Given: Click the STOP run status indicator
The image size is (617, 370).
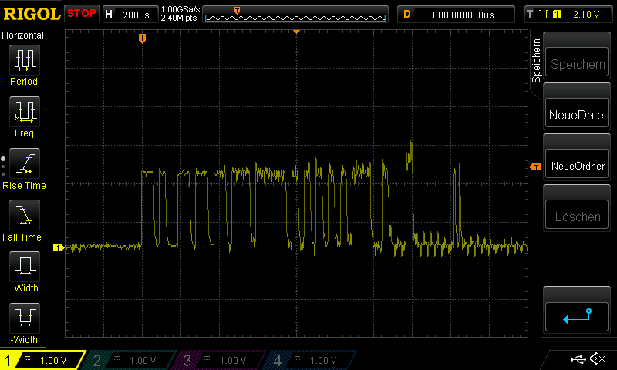Looking at the screenshot, I should point(82,13).
